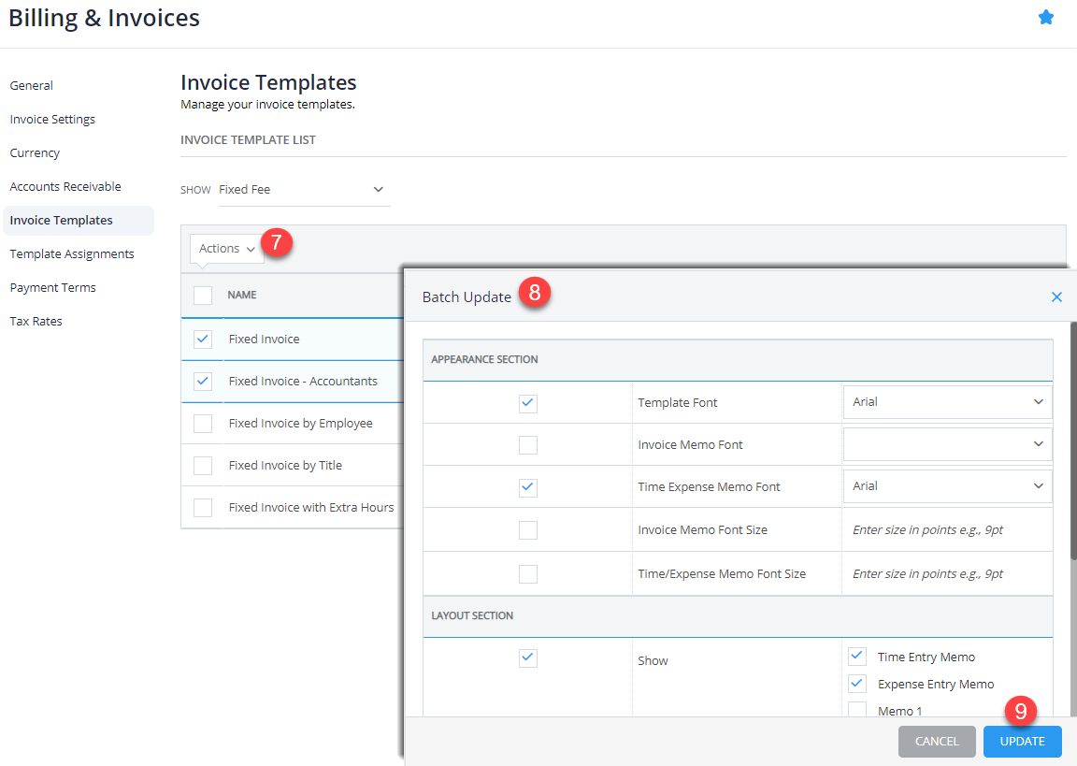Check the Fixed Invoice by Employee template
Image resolution: width=1077 pixels, height=766 pixels.
(202, 423)
